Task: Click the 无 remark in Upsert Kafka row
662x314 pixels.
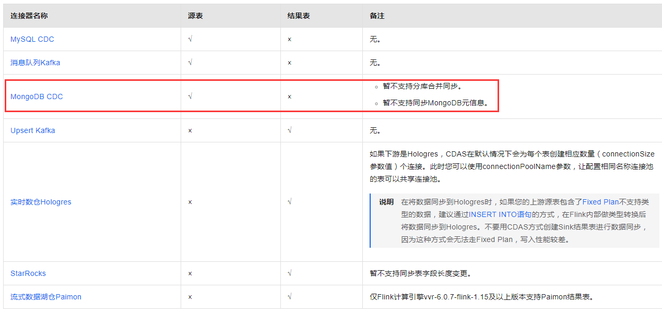Action: click(x=375, y=130)
